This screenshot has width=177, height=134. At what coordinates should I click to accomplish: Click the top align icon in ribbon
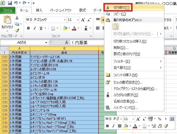coord(98,19)
